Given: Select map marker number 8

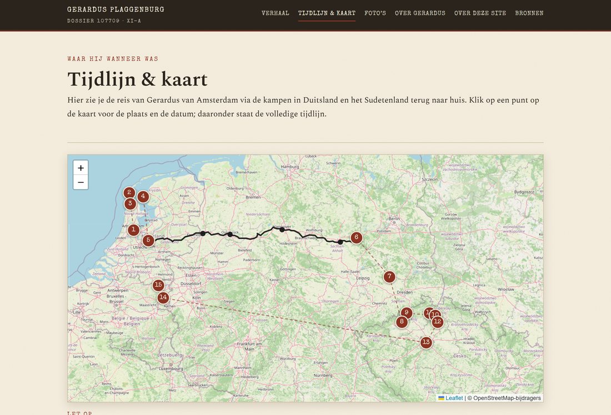Looking at the screenshot, I should pos(402,322).
